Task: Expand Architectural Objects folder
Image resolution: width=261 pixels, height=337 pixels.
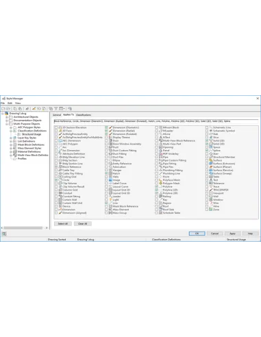Action: tap(7, 117)
